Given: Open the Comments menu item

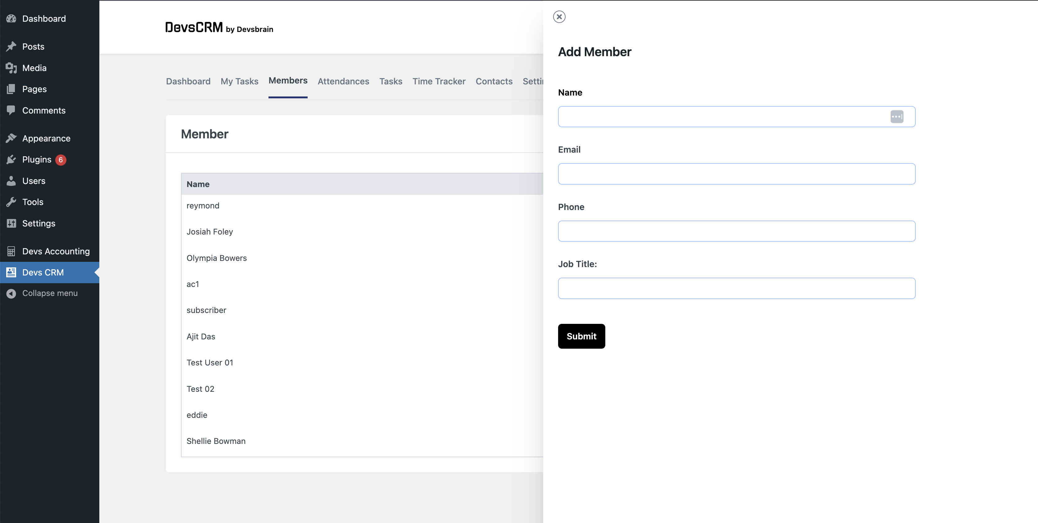Looking at the screenshot, I should pos(43,111).
